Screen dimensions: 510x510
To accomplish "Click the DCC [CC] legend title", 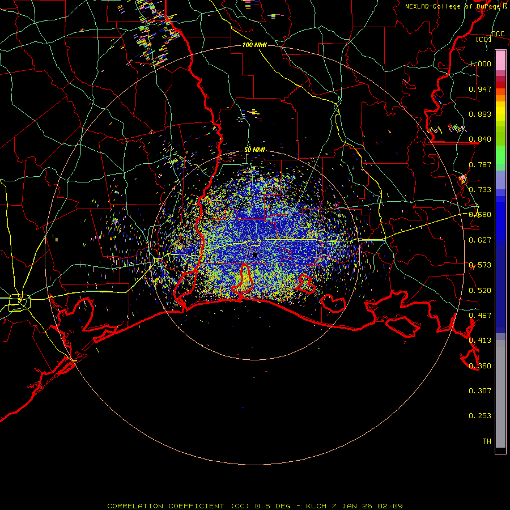I will pos(490,36).
